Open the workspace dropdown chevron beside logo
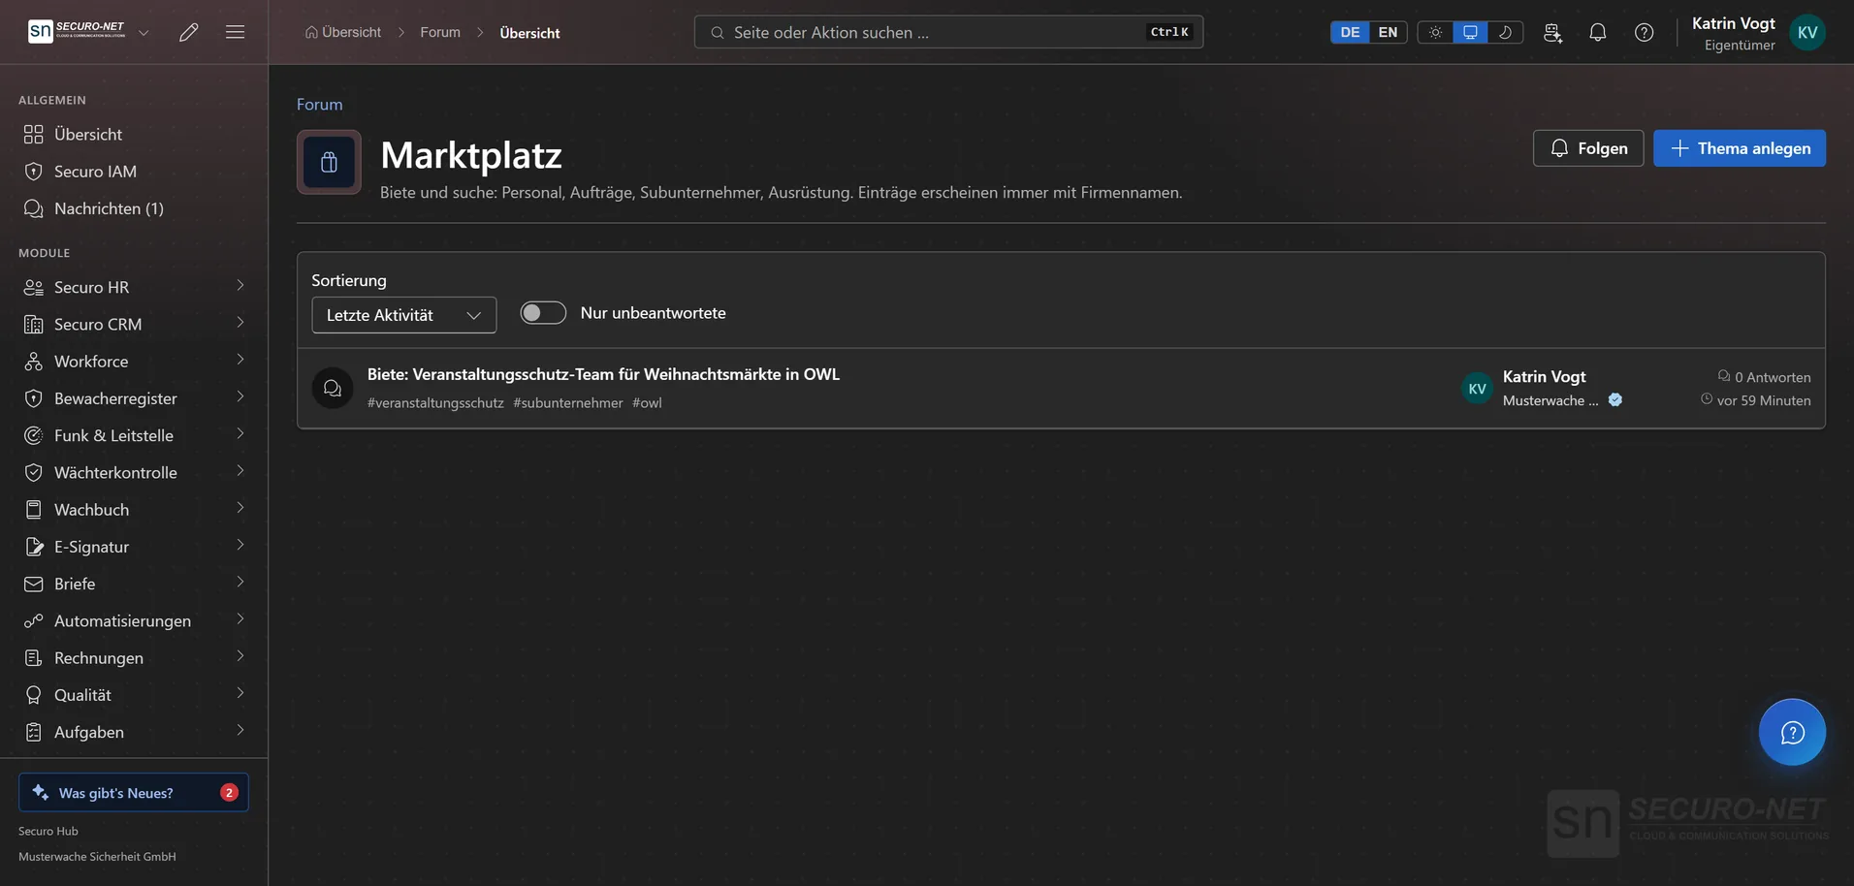The height and width of the screenshot is (886, 1854). (144, 32)
